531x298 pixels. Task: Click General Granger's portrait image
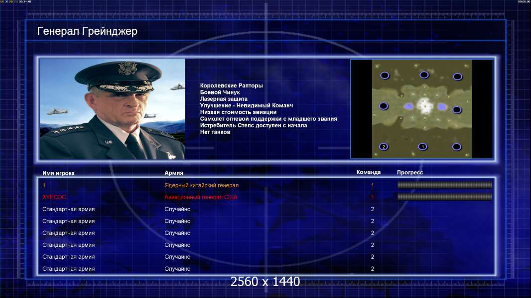click(x=112, y=109)
